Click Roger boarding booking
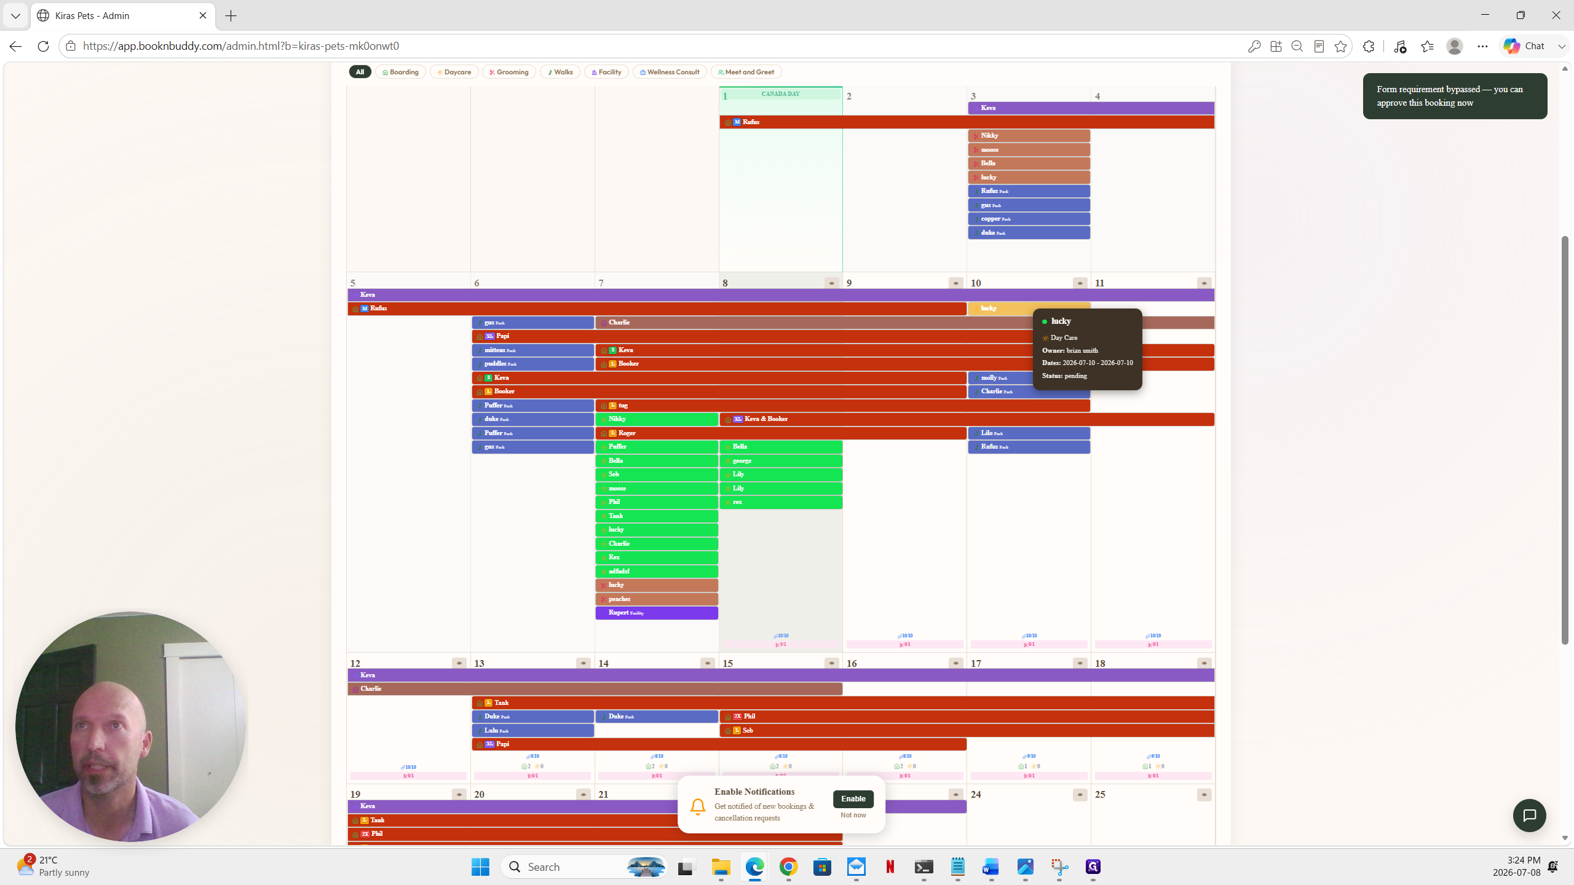This screenshot has width=1574, height=885. pos(781,433)
